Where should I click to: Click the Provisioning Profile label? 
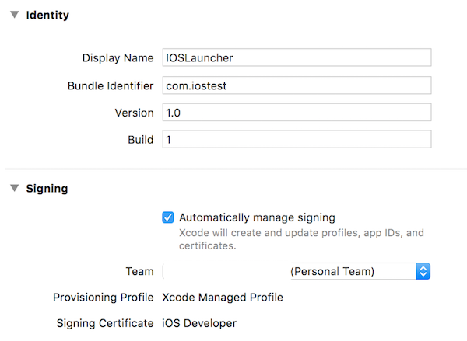click(x=104, y=298)
